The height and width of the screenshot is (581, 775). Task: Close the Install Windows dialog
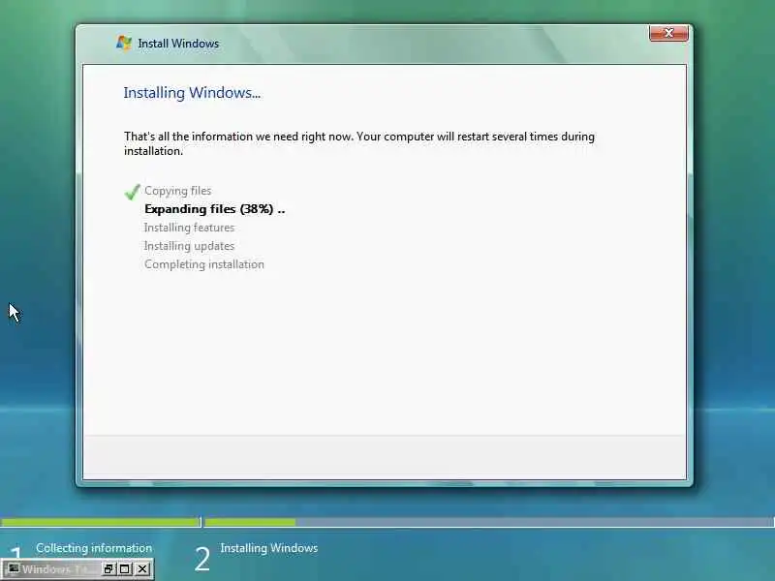tap(668, 33)
